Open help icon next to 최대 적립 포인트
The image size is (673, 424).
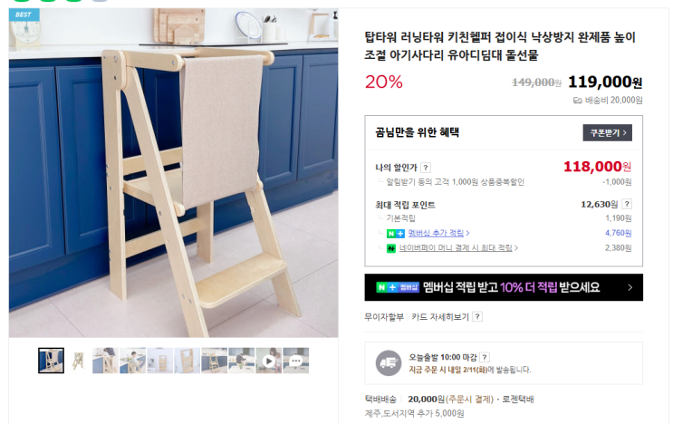[x=627, y=204]
